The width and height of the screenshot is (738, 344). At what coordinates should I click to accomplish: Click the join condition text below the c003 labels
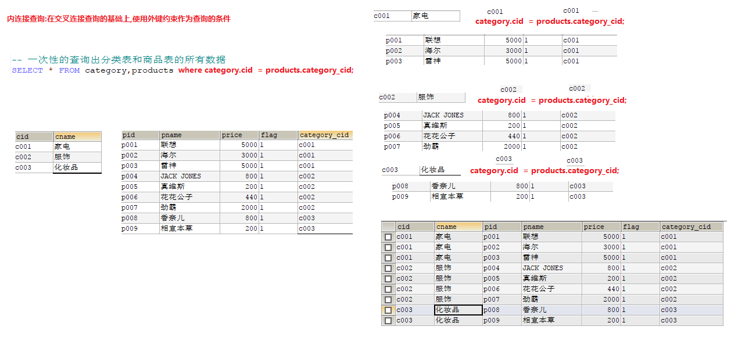click(x=544, y=170)
